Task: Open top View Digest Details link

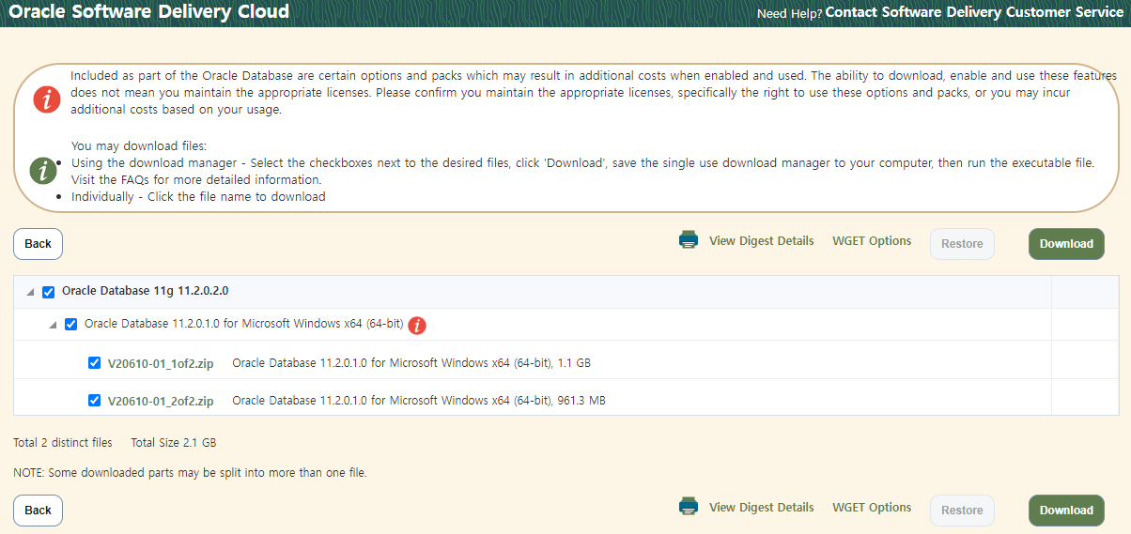Action: (762, 241)
